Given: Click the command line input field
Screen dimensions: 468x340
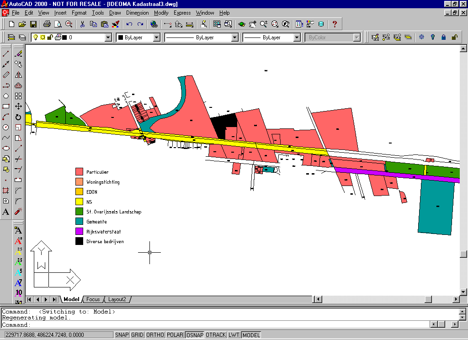Looking at the screenshot, I should click(x=215, y=325).
